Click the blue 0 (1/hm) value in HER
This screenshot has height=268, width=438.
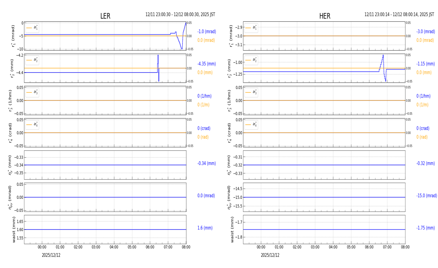pyautogui.click(x=424, y=96)
